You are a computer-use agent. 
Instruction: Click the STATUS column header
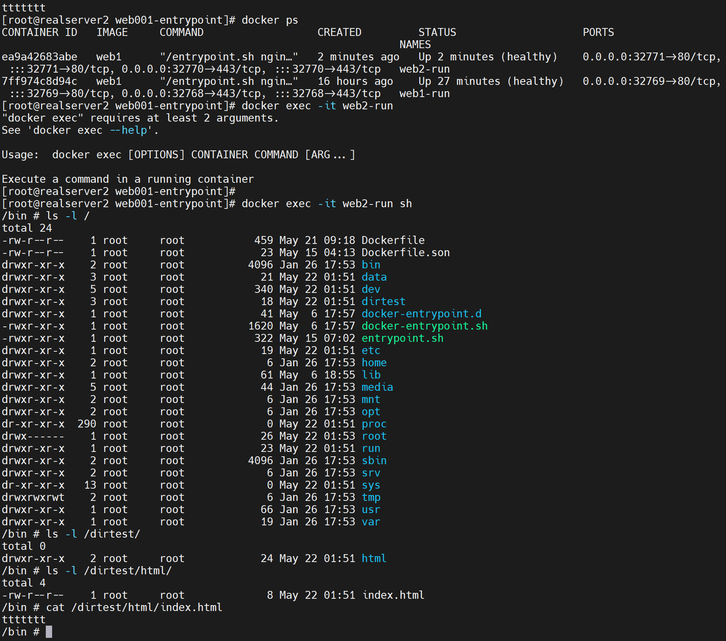click(x=437, y=32)
